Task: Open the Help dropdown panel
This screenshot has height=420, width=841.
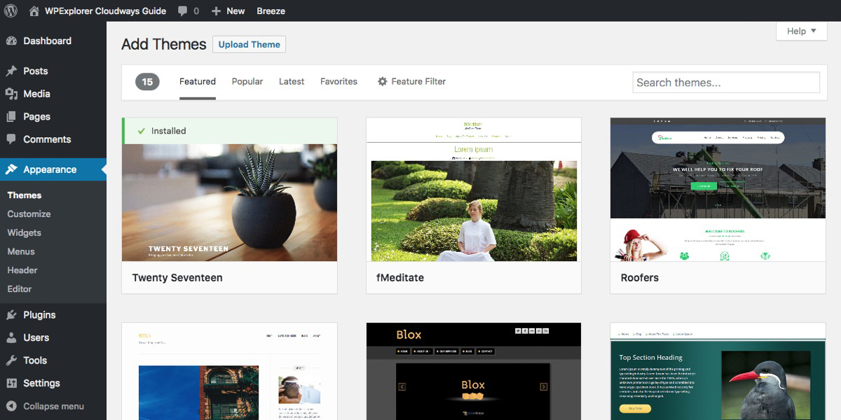Action: pos(802,31)
